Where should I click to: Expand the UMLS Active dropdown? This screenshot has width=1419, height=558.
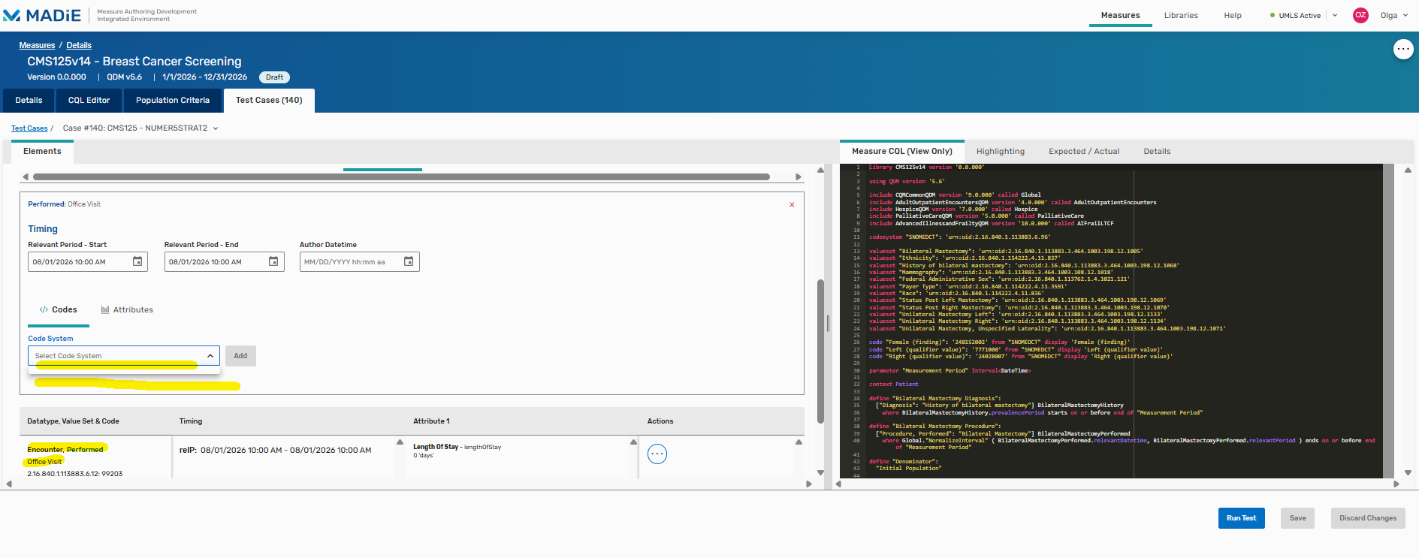(1335, 15)
